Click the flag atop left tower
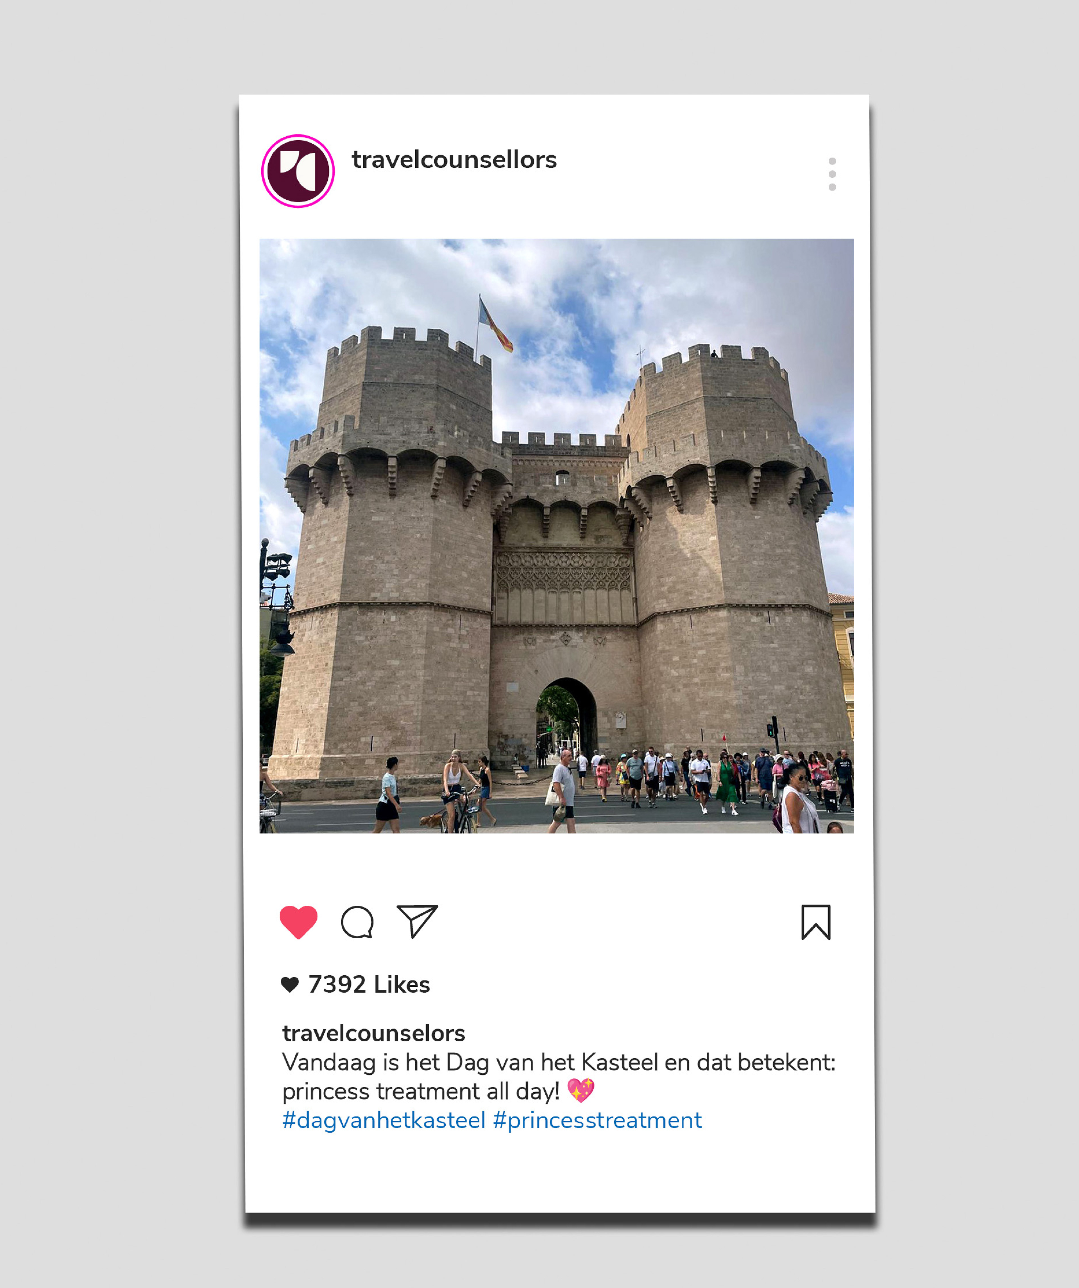1079x1288 pixels. point(495,325)
